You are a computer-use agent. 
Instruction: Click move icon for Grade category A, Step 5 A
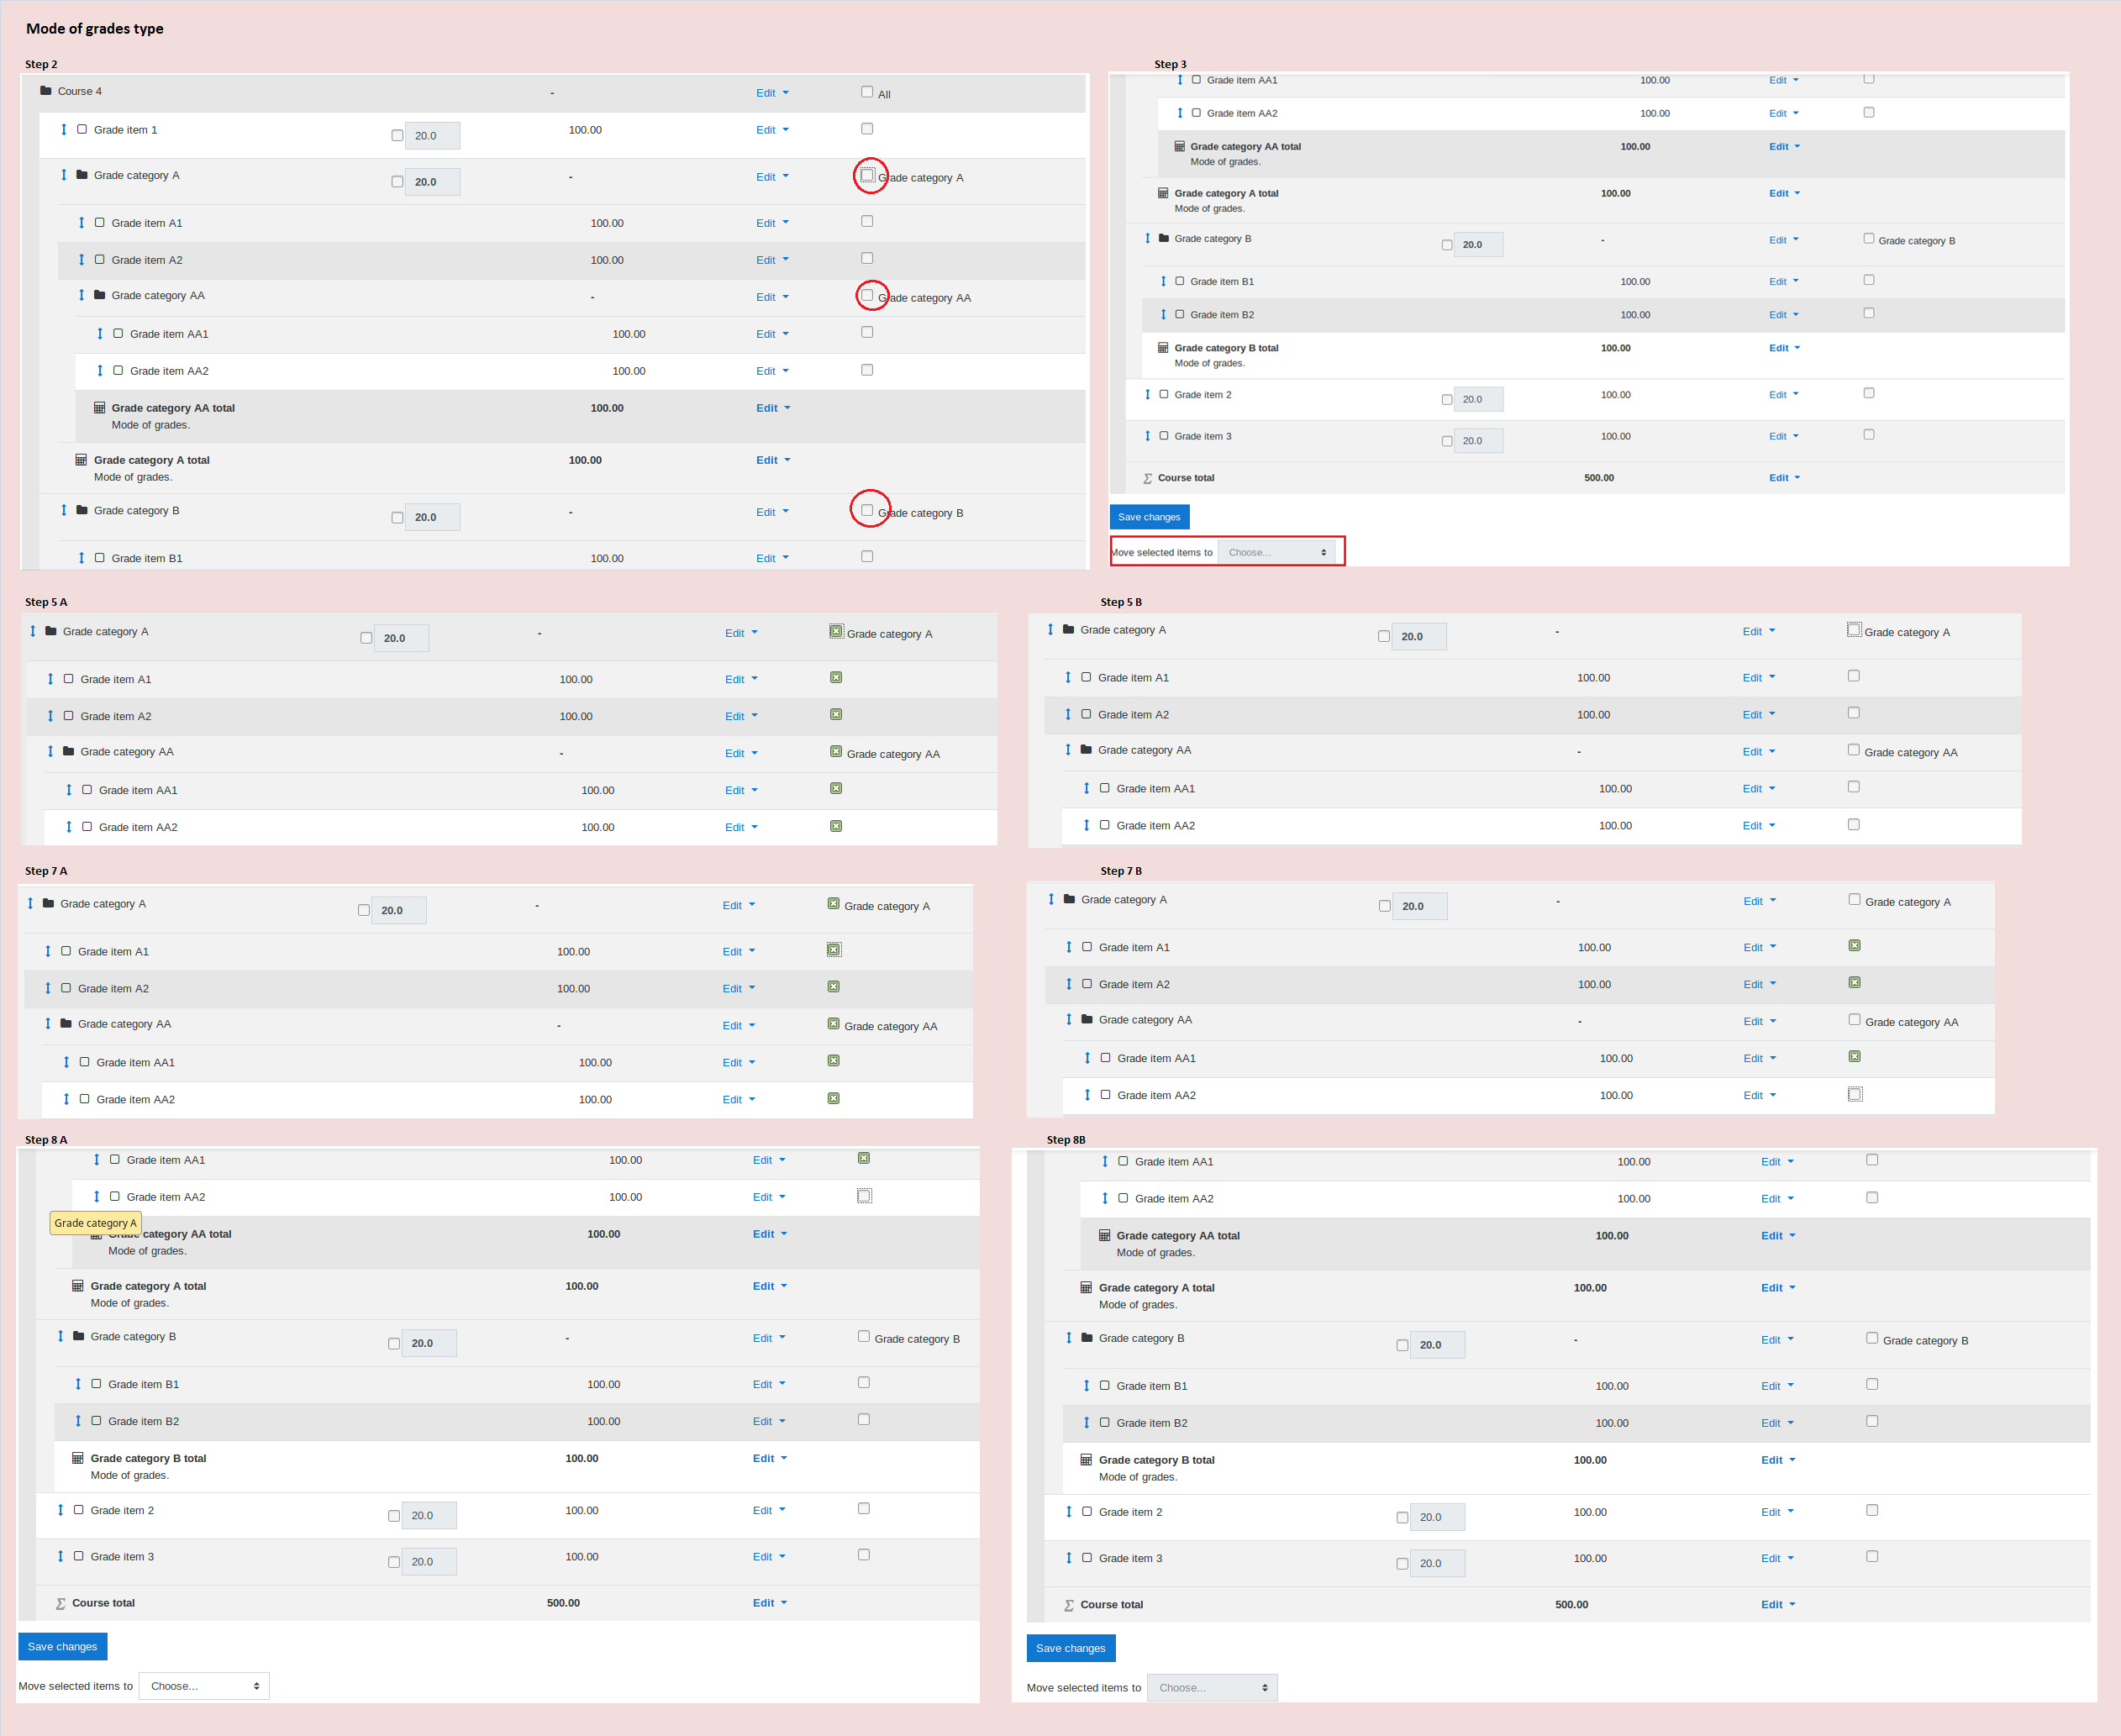33,631
